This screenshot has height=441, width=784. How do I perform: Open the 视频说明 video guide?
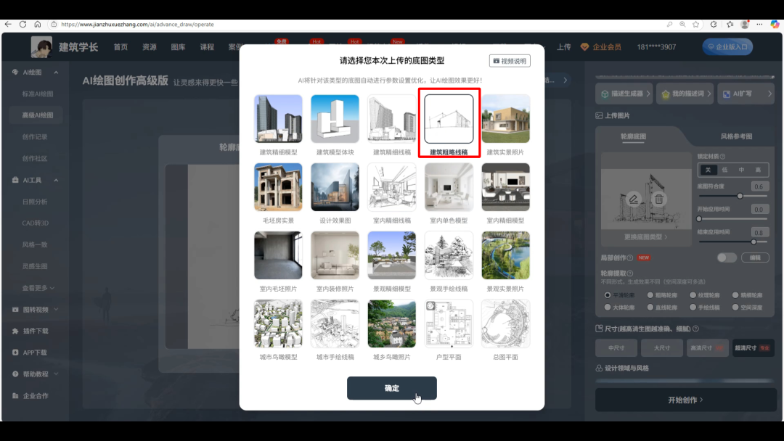pos(510,61)
